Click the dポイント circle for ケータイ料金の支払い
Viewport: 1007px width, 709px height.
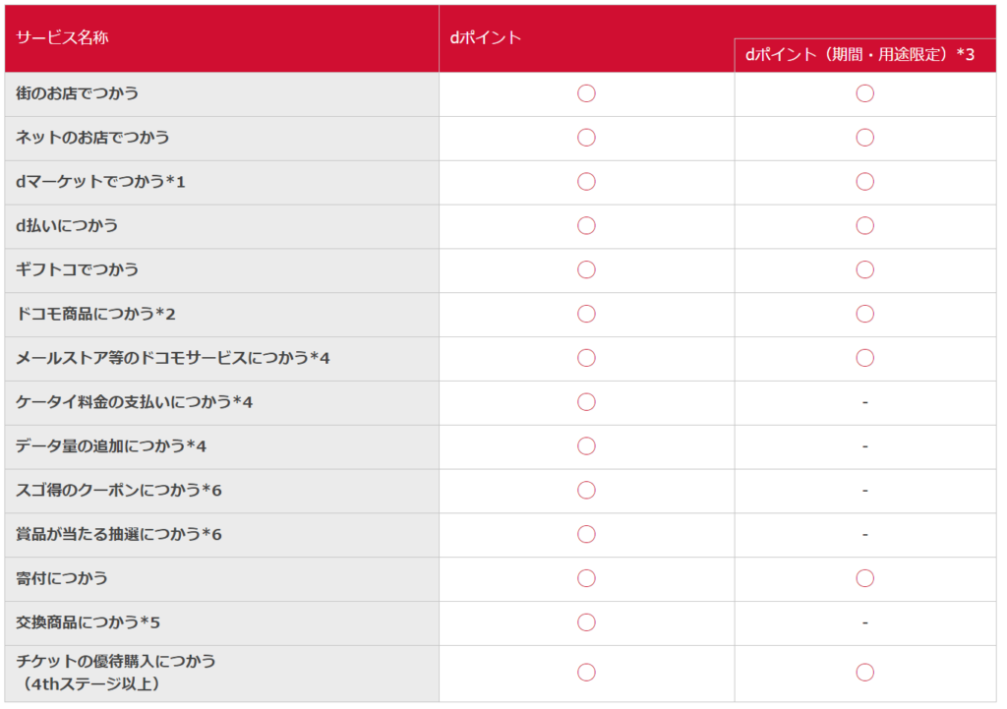[x=586, y=402]
